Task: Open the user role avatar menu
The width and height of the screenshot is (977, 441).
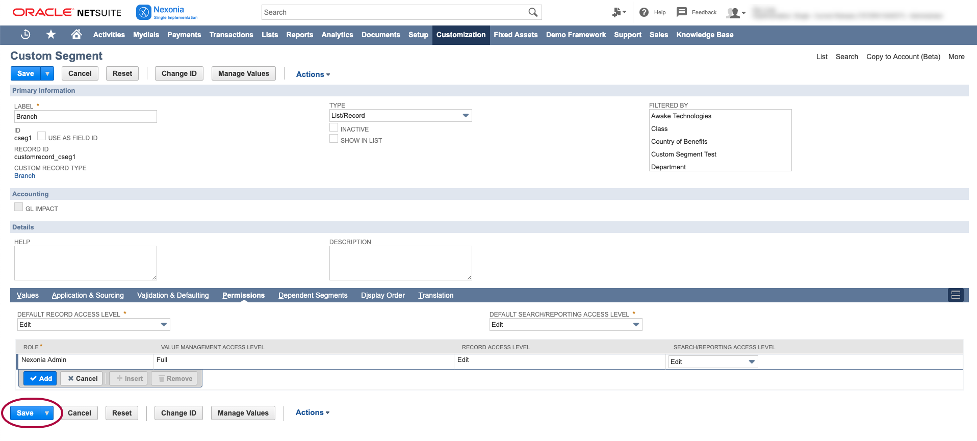Action: coord(736,13)
